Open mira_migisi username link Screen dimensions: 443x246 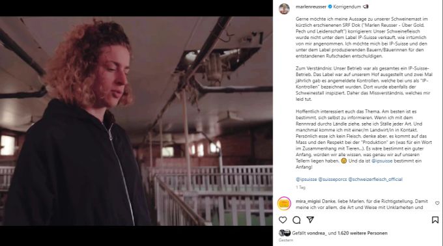tap(308, 201)
